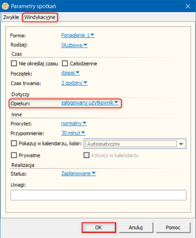Expand the Rodzaj dropdown set to Służbowe
Viewport: 196px width, 238px height.
point(74,45)
